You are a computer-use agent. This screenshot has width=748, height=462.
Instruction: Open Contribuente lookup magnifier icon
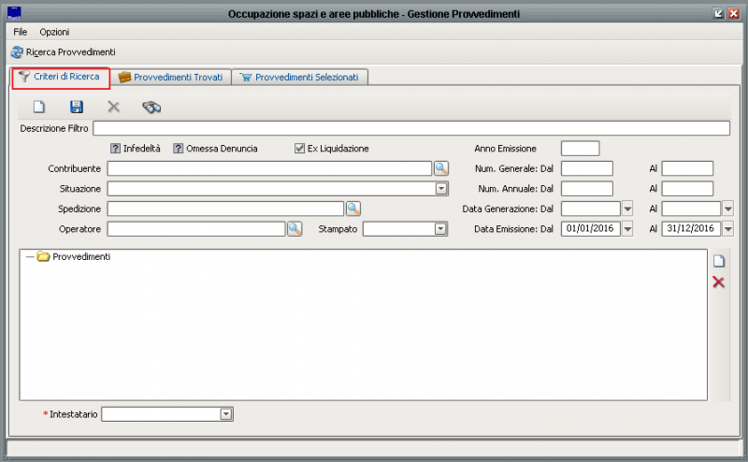(441, 168)
